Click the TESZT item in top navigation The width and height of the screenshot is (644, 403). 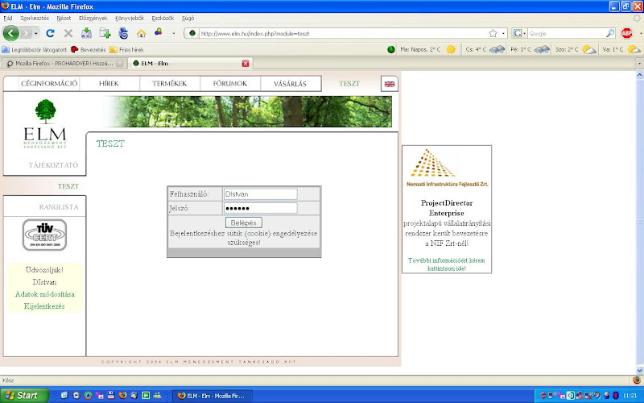349,84
